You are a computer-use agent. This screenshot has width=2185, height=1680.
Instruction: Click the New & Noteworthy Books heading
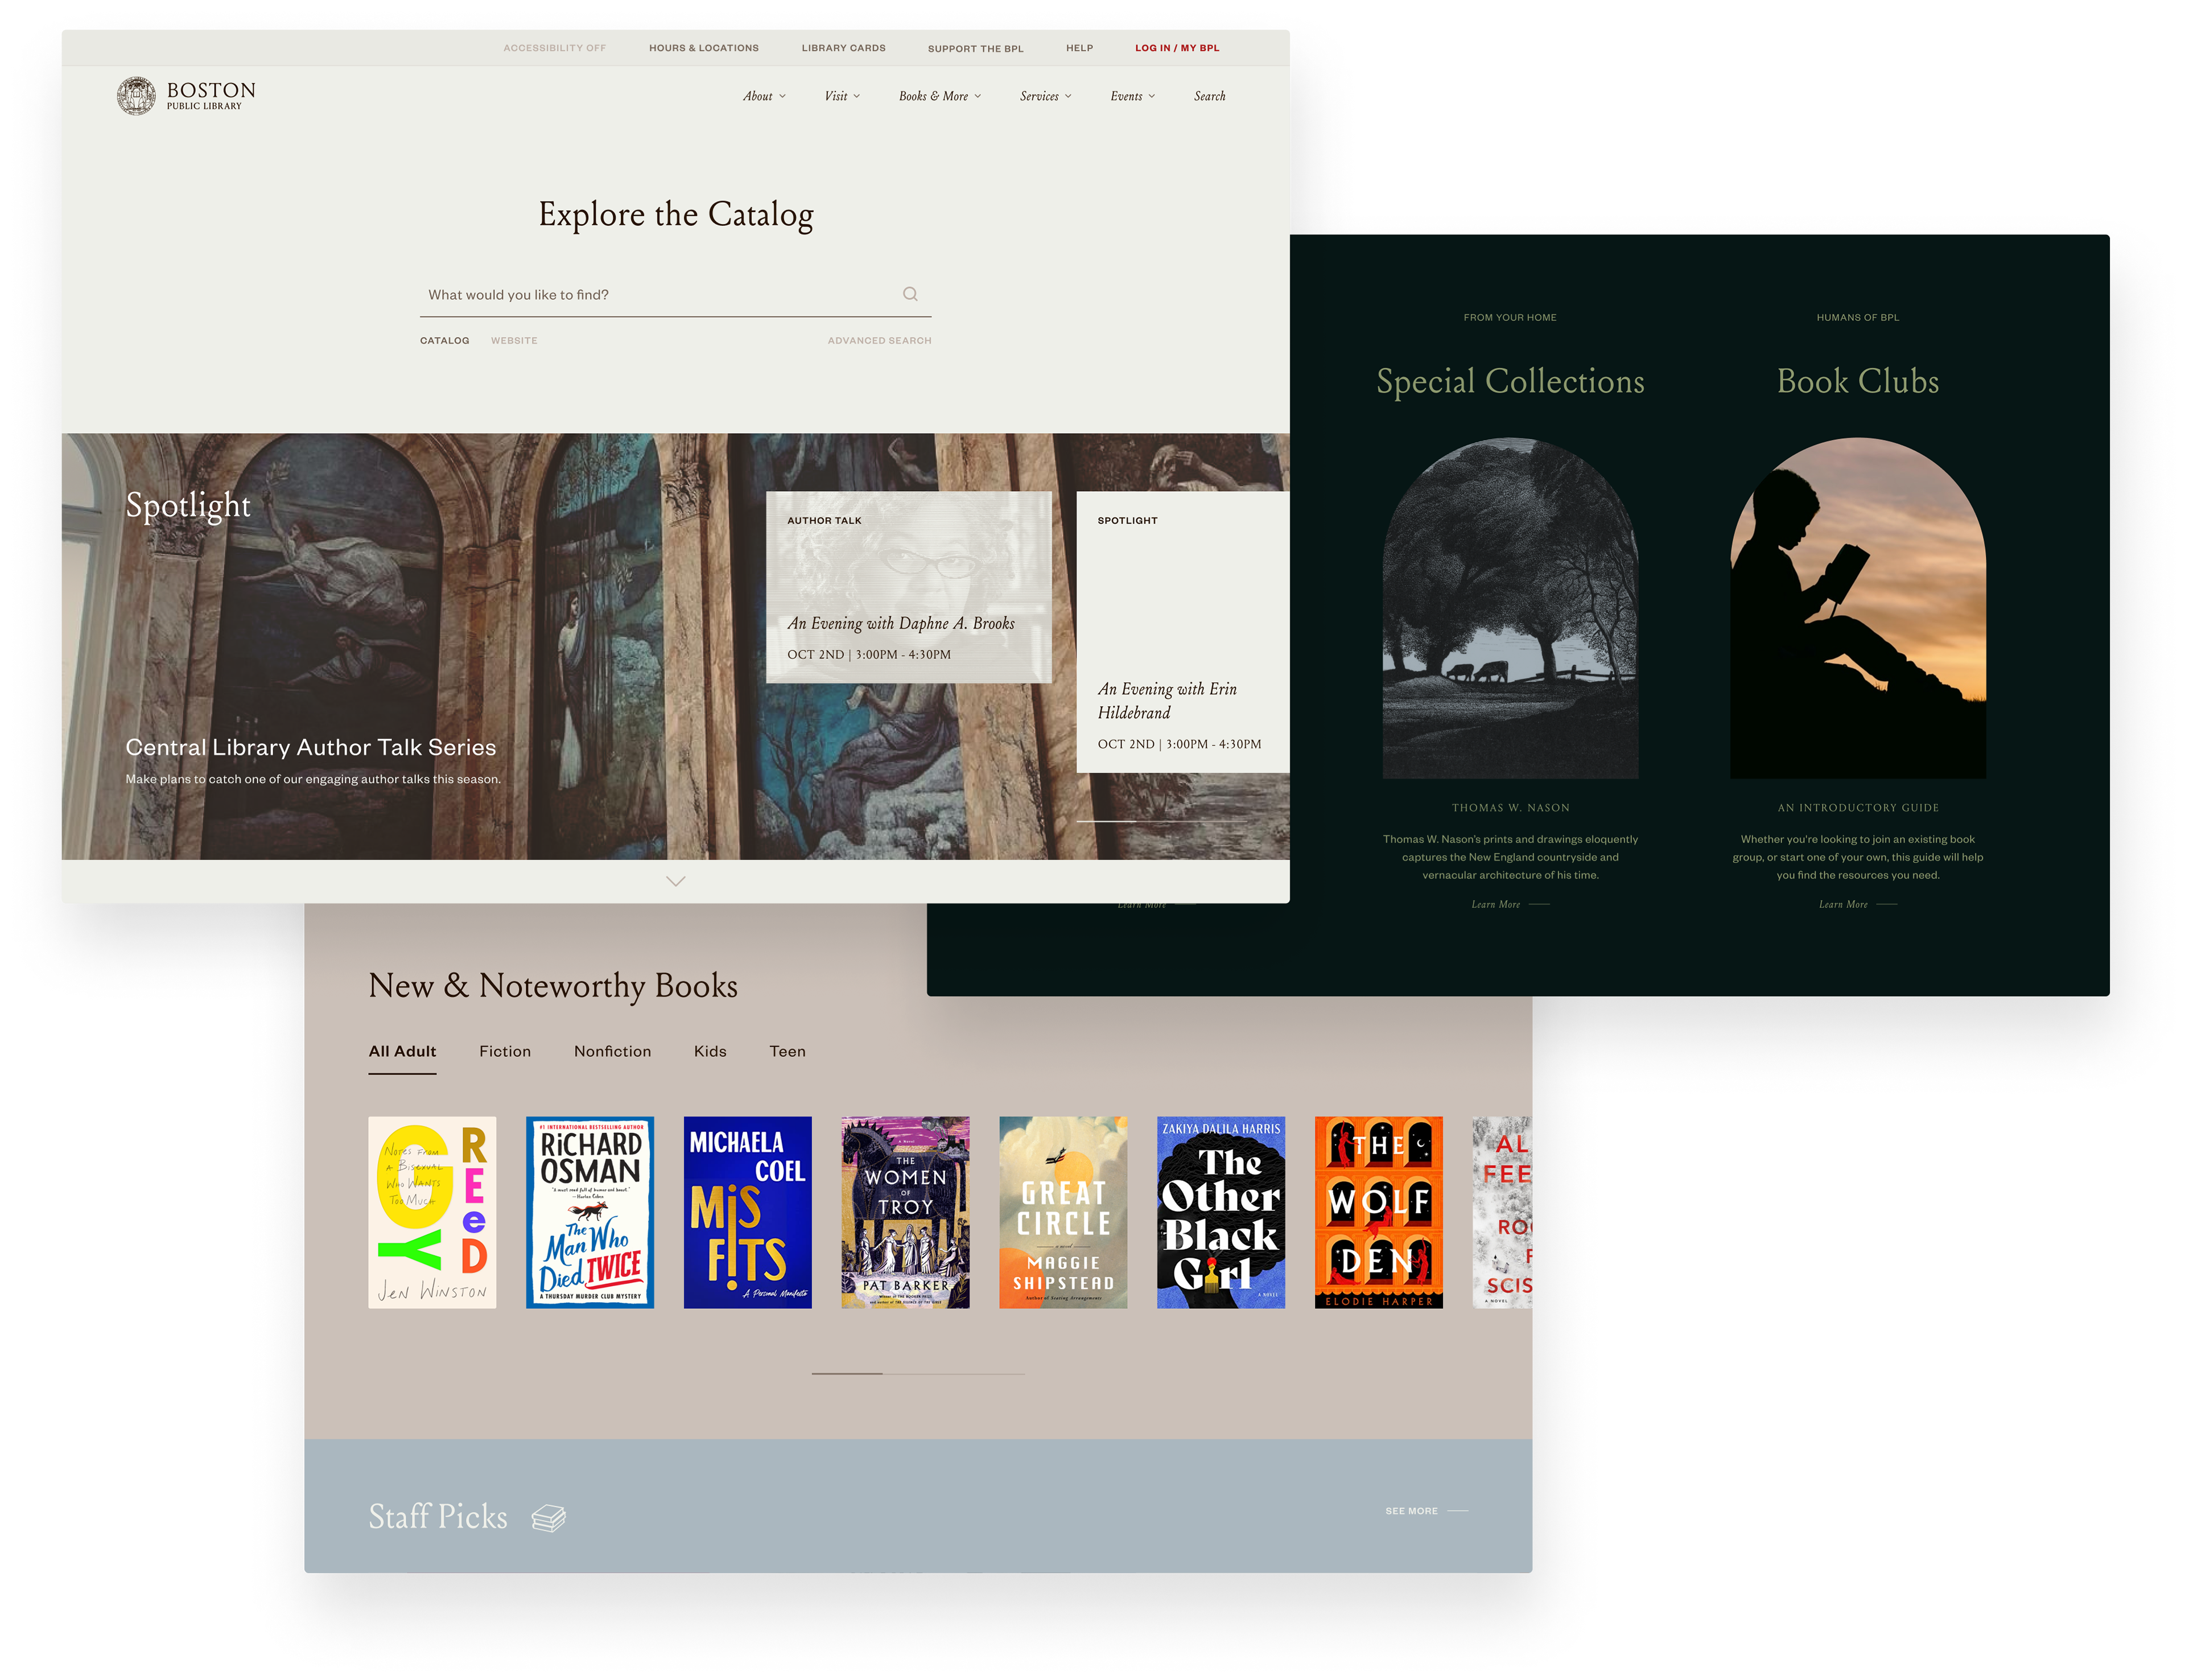tap(553, 986)
